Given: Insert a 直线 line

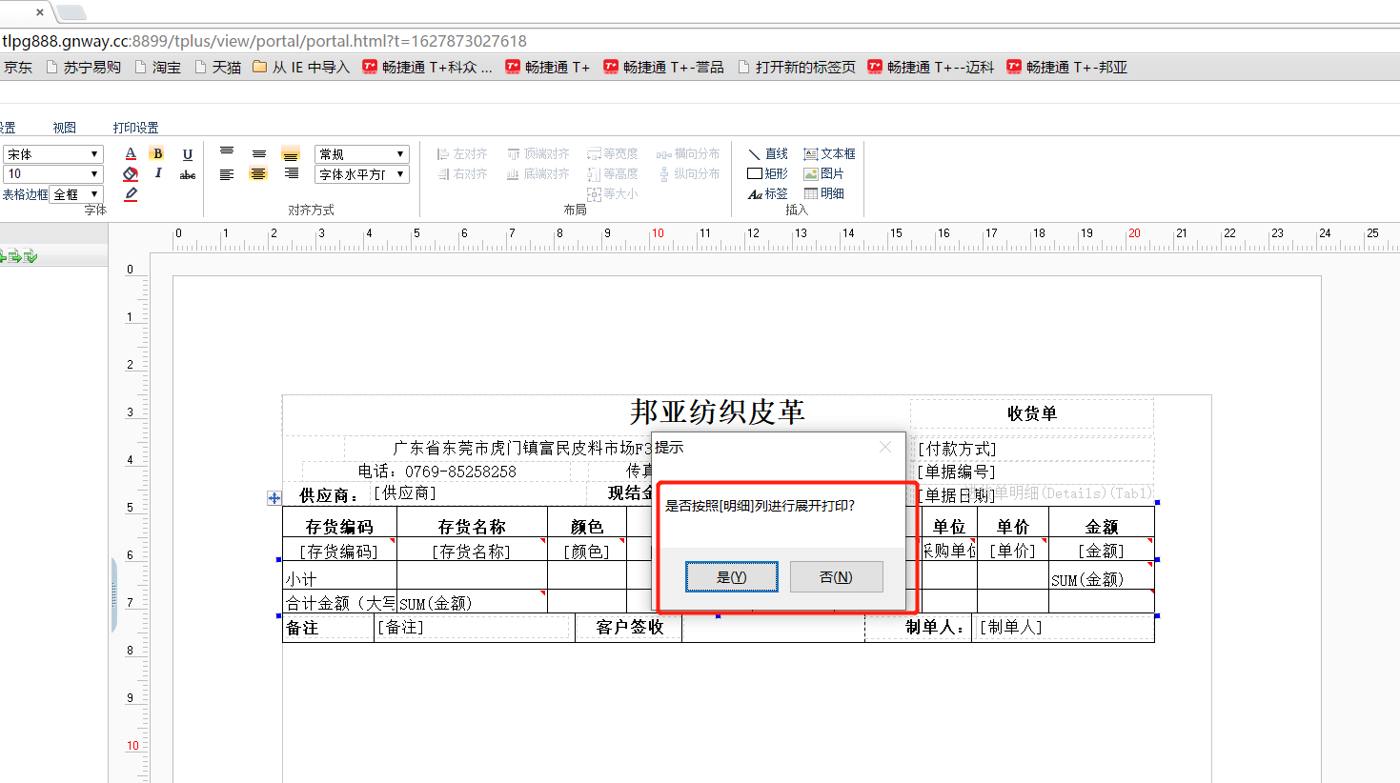Looking at the screenshot, I should [768, 153].
